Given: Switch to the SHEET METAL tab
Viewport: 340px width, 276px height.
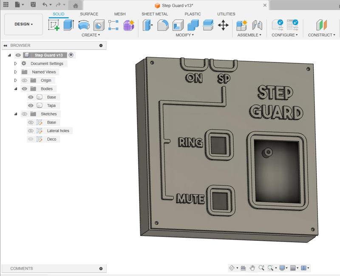Looking at the screenshot, I should pyautogui.click(x=155, y=14).
